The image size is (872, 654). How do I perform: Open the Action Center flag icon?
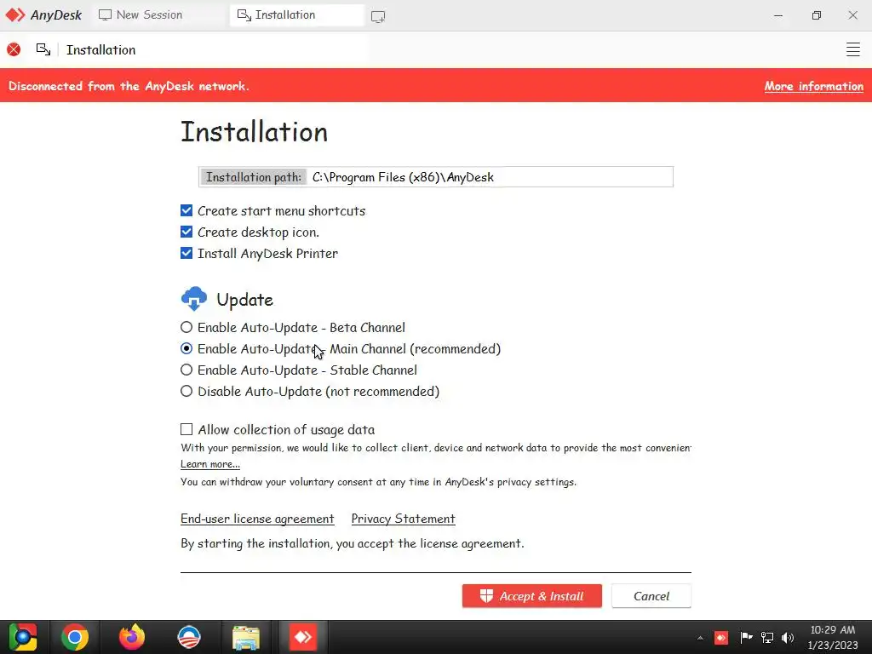pos(746,637)
